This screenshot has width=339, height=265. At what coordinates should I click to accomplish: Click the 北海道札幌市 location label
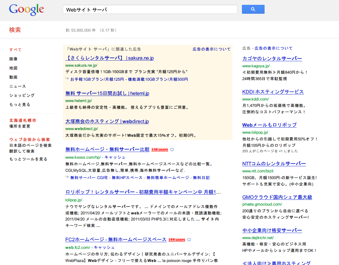(23, 120)
